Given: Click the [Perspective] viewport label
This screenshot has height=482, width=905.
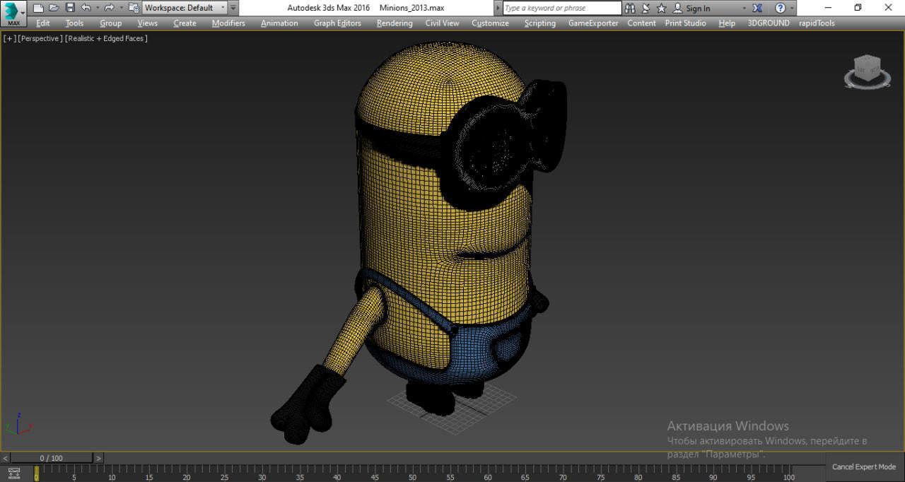Looking at the screenshot, I should tap(40, 38).
